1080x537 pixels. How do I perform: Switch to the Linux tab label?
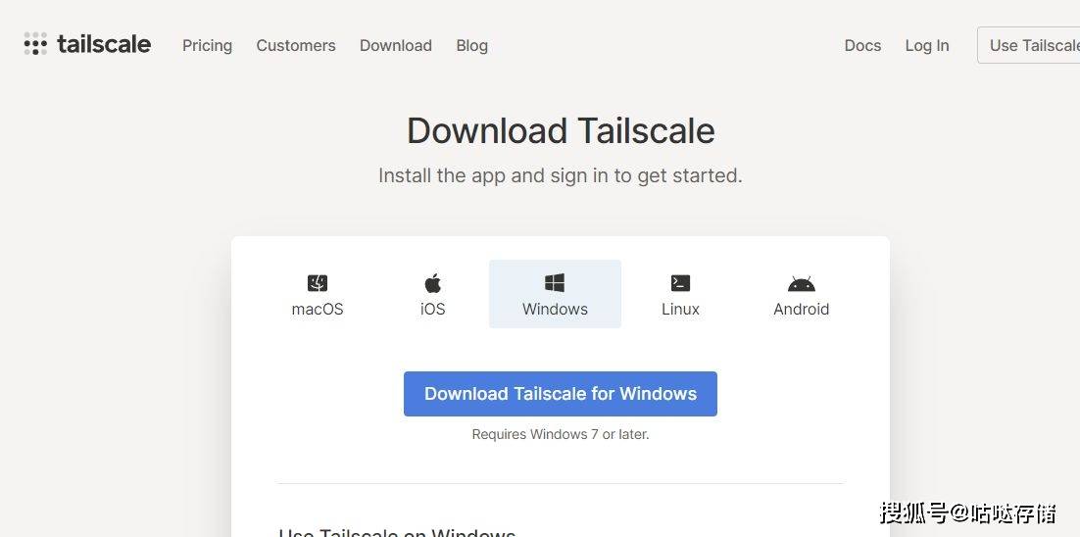tap(680, 309)
